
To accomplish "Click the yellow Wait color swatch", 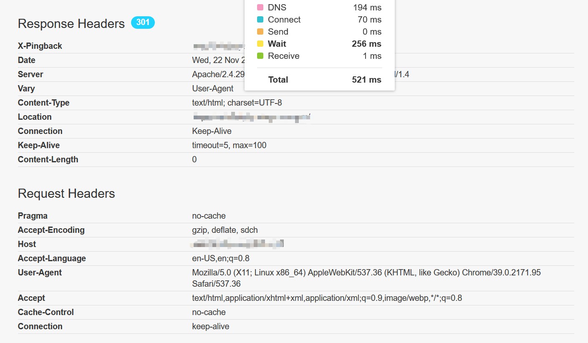I will click(x=260, y=44).
